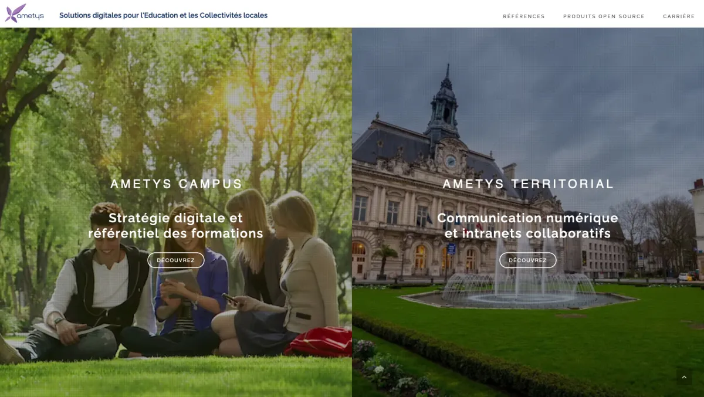Click "Stratégie digitale et référentiel des formations" text
The height and width of the screenshot is (397, 704).
point(176,226)
